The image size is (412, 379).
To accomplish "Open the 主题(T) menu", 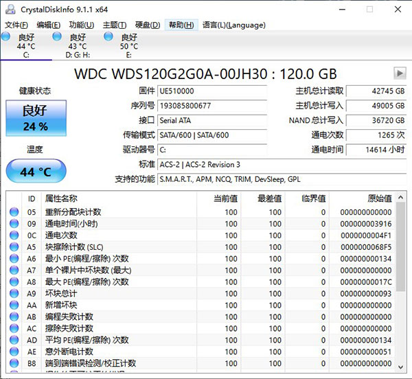I will tap(115, 25).
